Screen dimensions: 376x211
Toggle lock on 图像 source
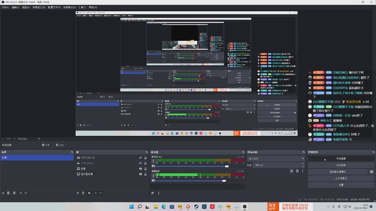tap(145, 169)
